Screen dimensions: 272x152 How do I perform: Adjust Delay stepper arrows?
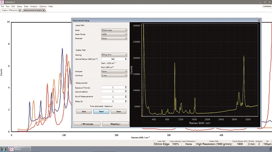[126, 101]
